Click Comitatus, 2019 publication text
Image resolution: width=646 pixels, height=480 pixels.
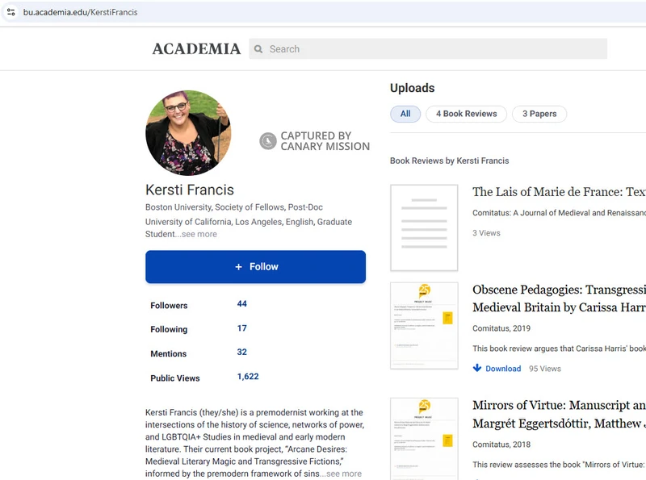pyautogui.click(x=501, y=328)
